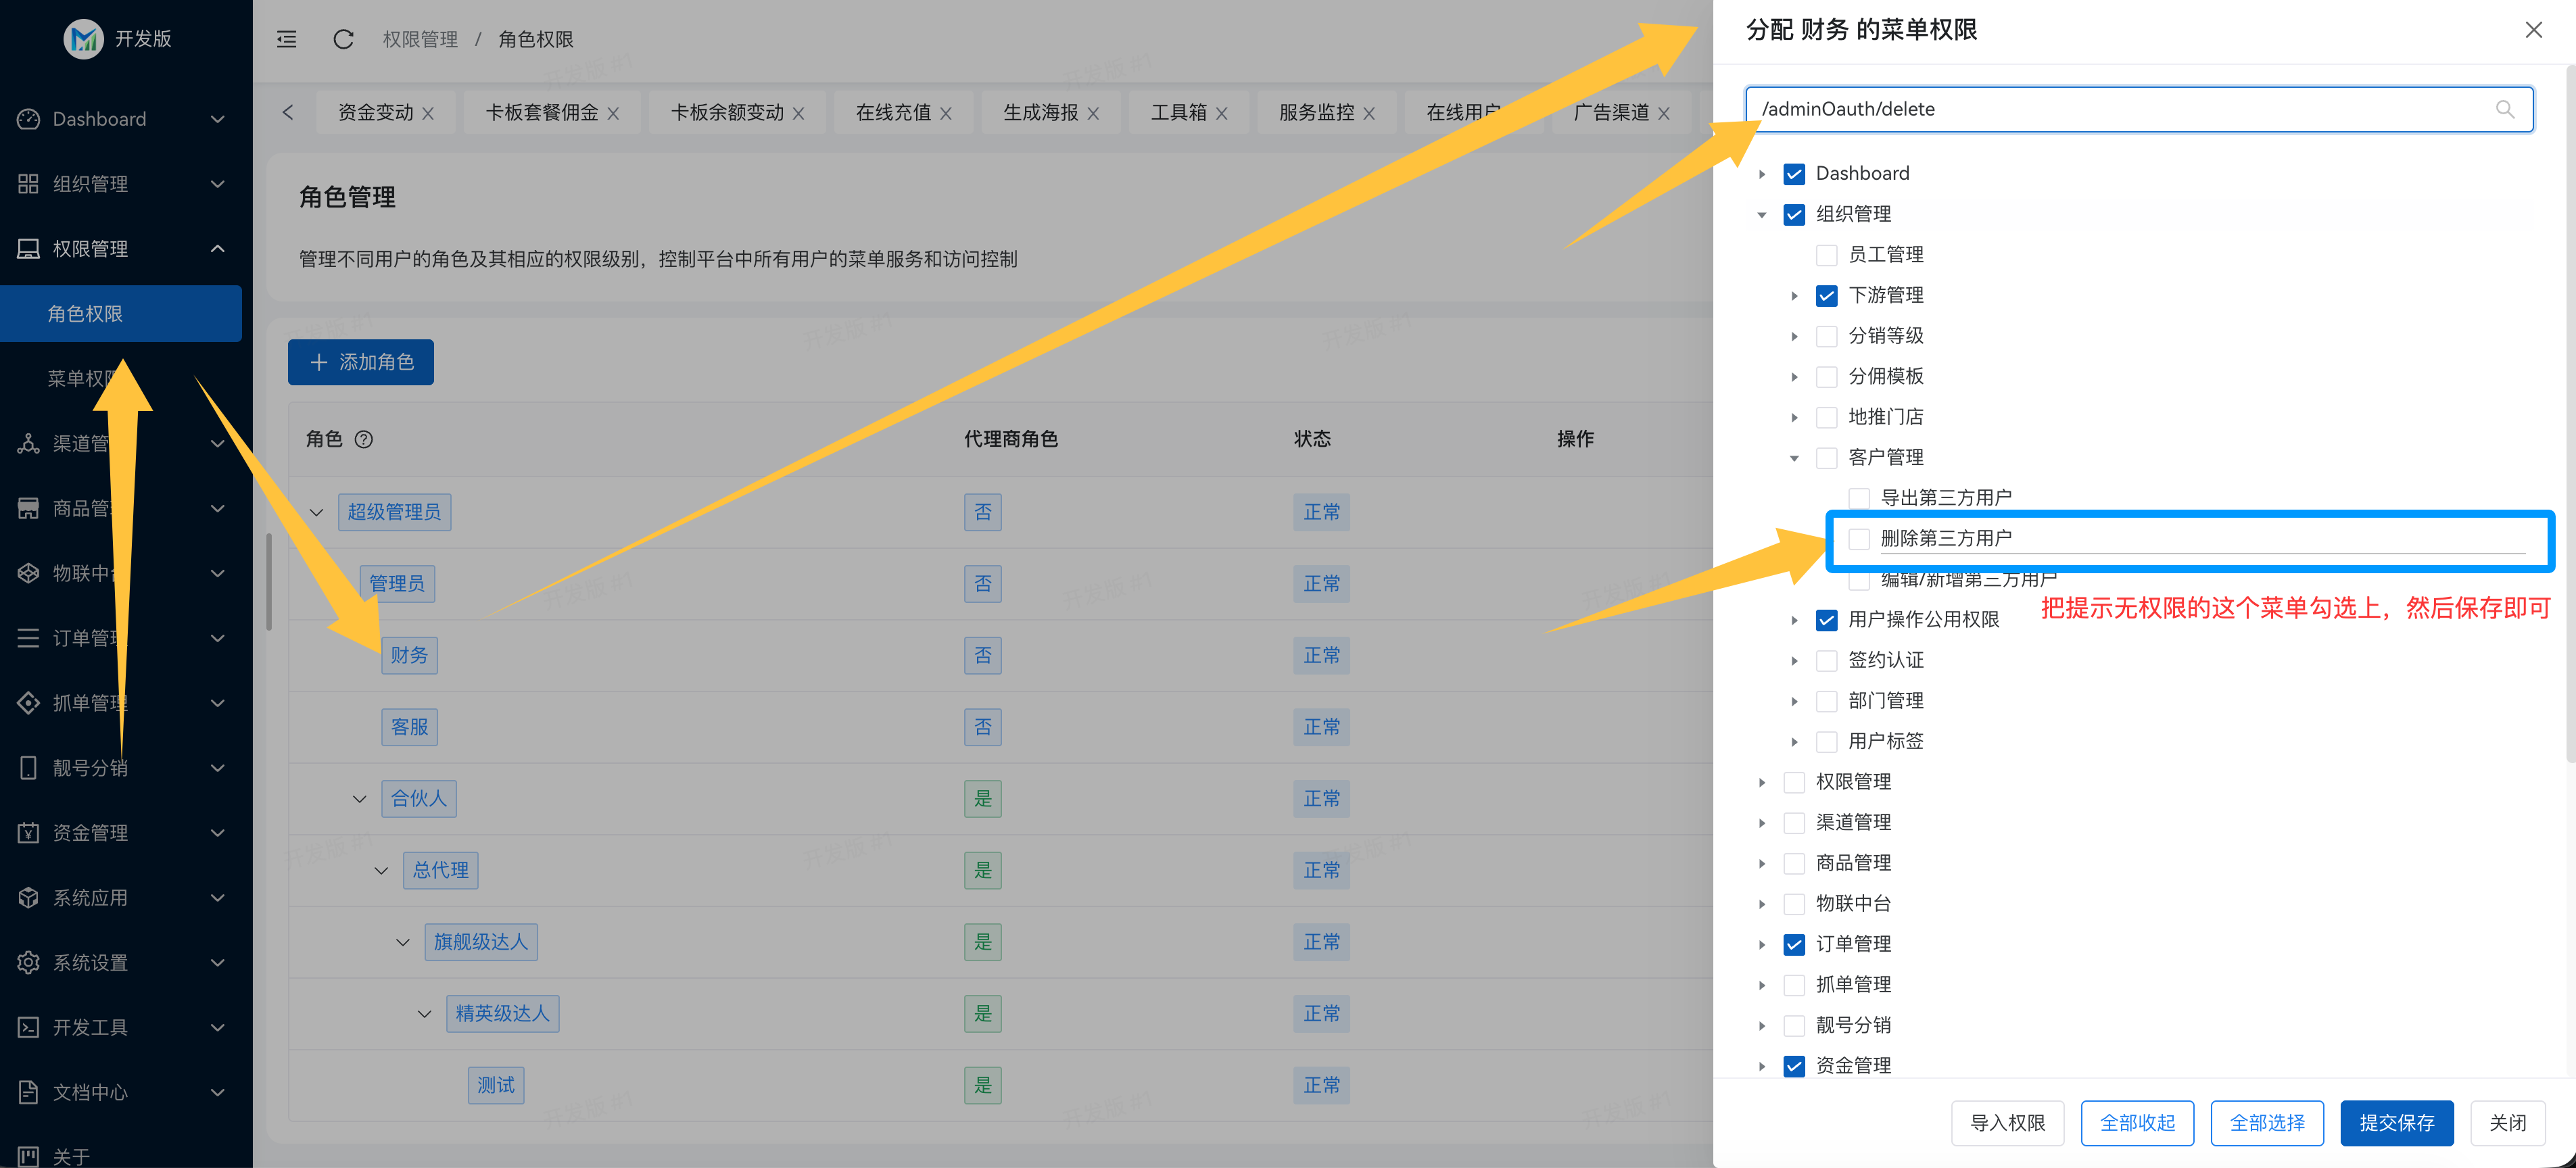Collapse the 超级管理员 role row
This screenshot has width=2576, height=1168.
click(317, 512)
